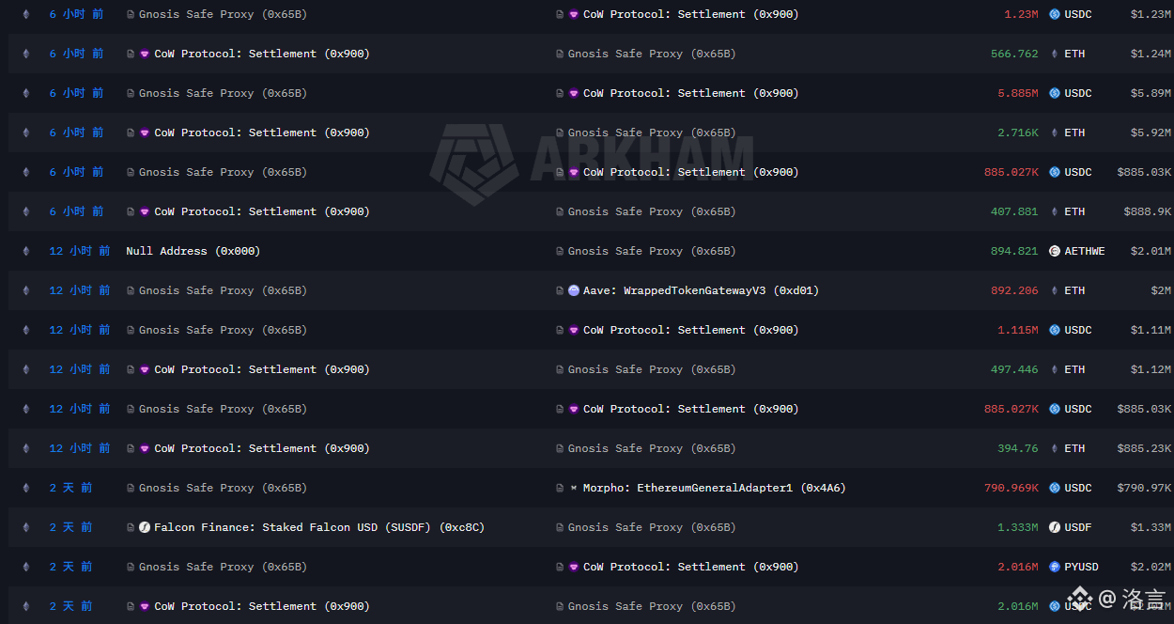Open the Falcon Finance: Staked Falcon USD link
The height and width of the screenshot is (624, 1174).
pyautogui.click(x=319, y=527)
